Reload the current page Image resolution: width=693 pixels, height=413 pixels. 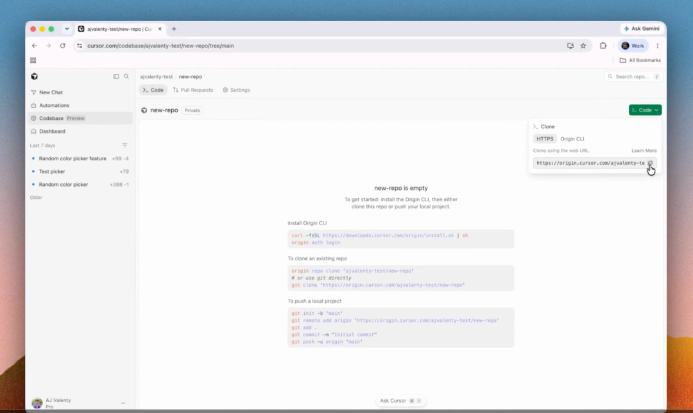click(63, 46)
